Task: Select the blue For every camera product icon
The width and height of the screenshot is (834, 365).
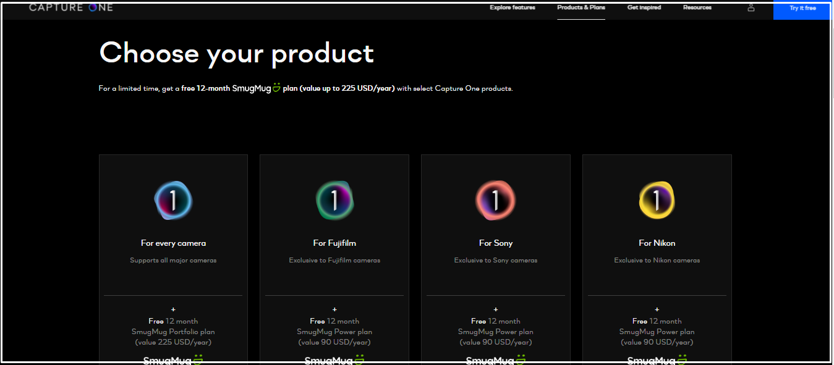Action: click(173, 201)
